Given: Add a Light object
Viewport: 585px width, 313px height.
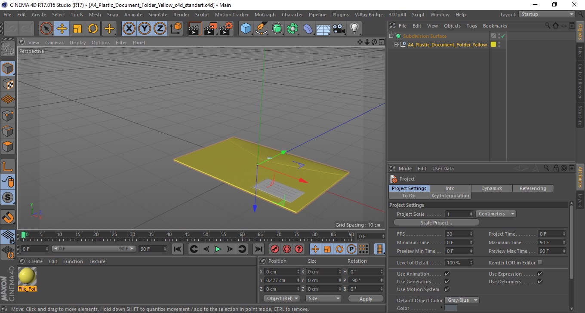Looking at the screenshot, I should tap(354, 29).
